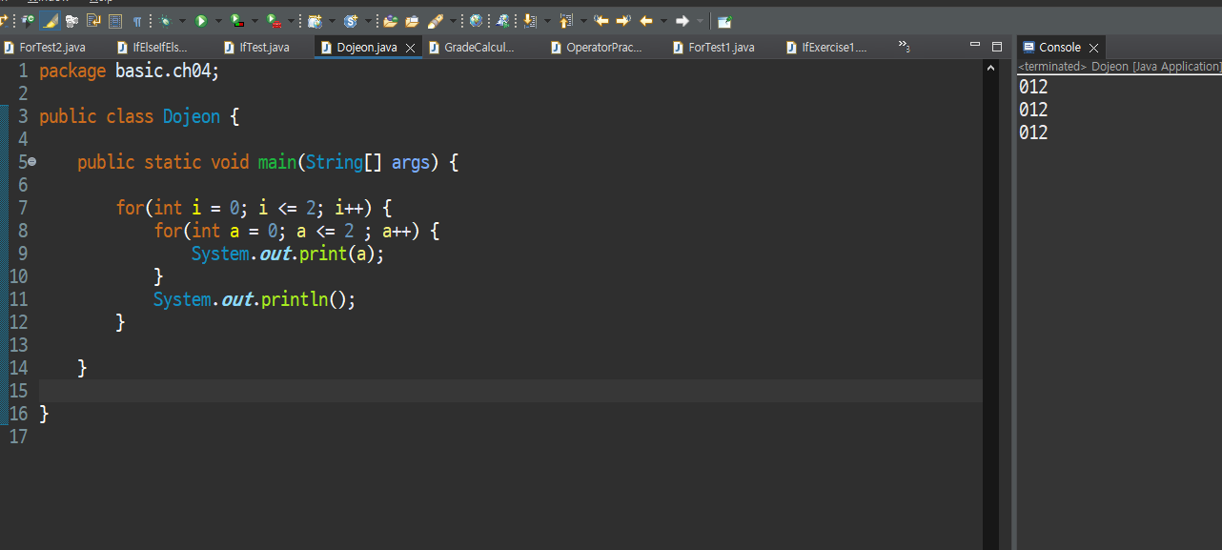Minimize the editor area
Image resolution: width=1222 pixels, height=550 pixels.
click(974, 45)
